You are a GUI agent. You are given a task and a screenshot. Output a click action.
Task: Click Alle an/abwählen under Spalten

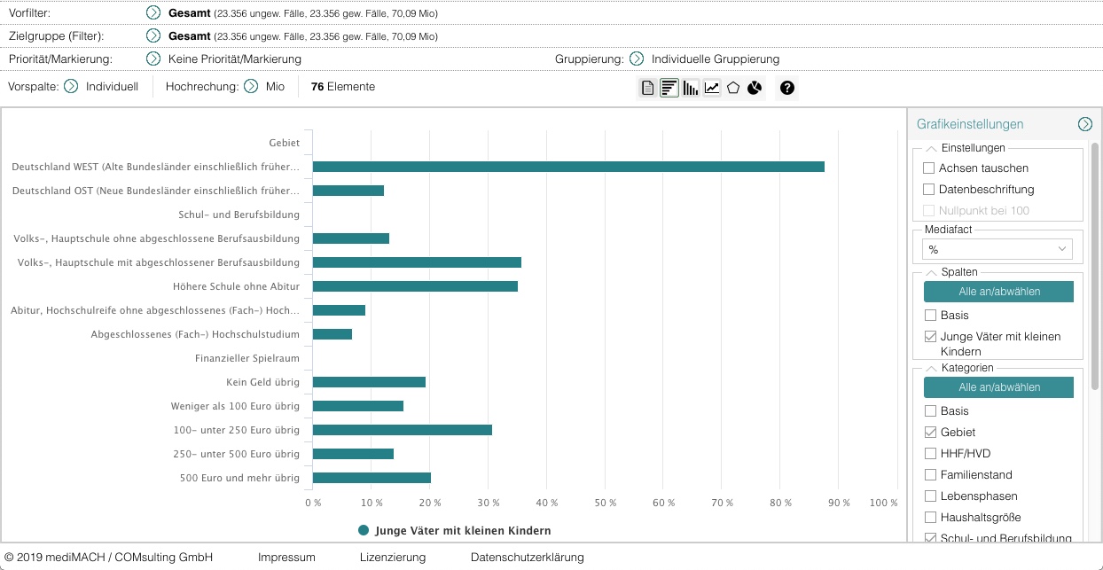(x=998, y=292)
